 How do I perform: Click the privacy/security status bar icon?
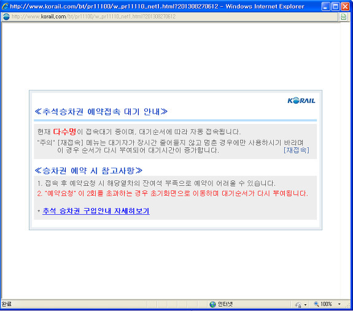(298, 304)
